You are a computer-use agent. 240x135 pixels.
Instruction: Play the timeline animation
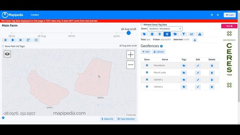[13, 40]
